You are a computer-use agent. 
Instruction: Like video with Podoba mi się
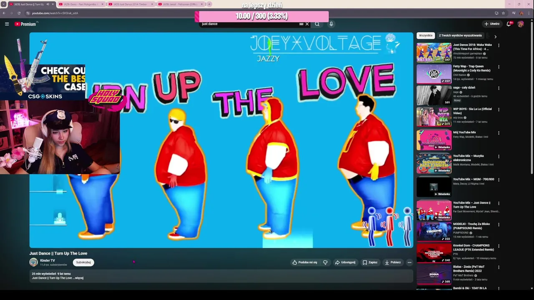pyautogui.click(x=305, y=262)
